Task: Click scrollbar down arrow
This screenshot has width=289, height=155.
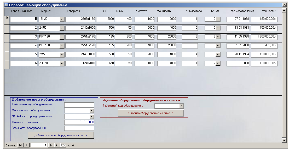Action: [284, 140]
